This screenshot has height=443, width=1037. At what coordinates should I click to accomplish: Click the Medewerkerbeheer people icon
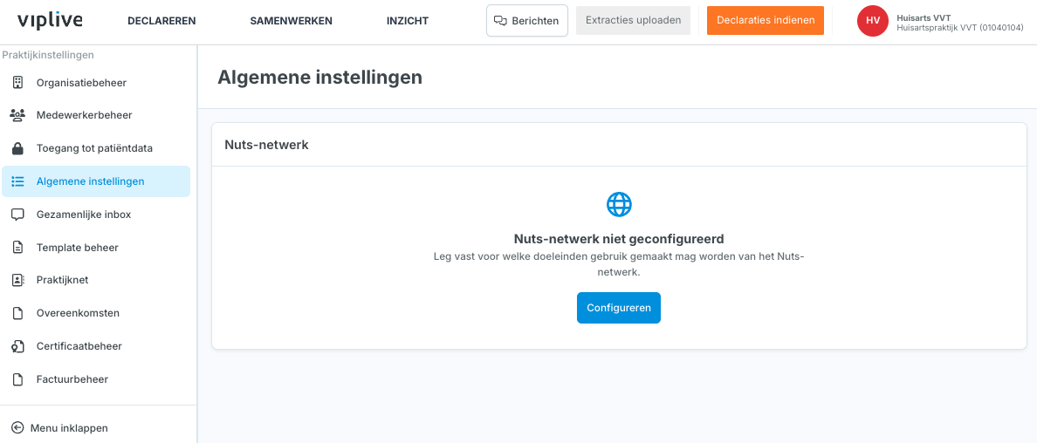tap(17, 115)
